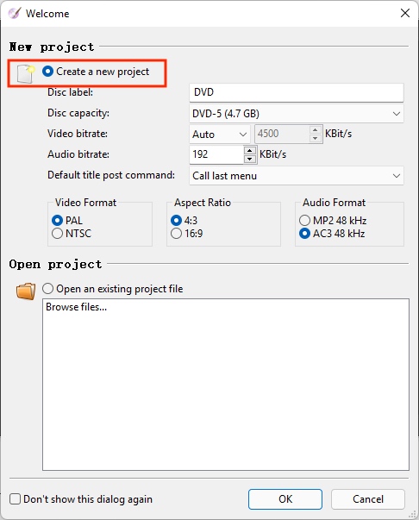Viewport: 419px width, 520px height.
Task: Click the DVDStyler app icon in title bar
Action: click(15, 13)
